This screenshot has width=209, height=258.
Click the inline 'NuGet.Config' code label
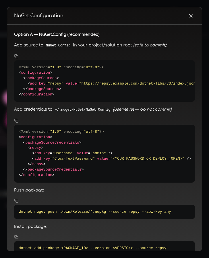click(x=58, y=45)
